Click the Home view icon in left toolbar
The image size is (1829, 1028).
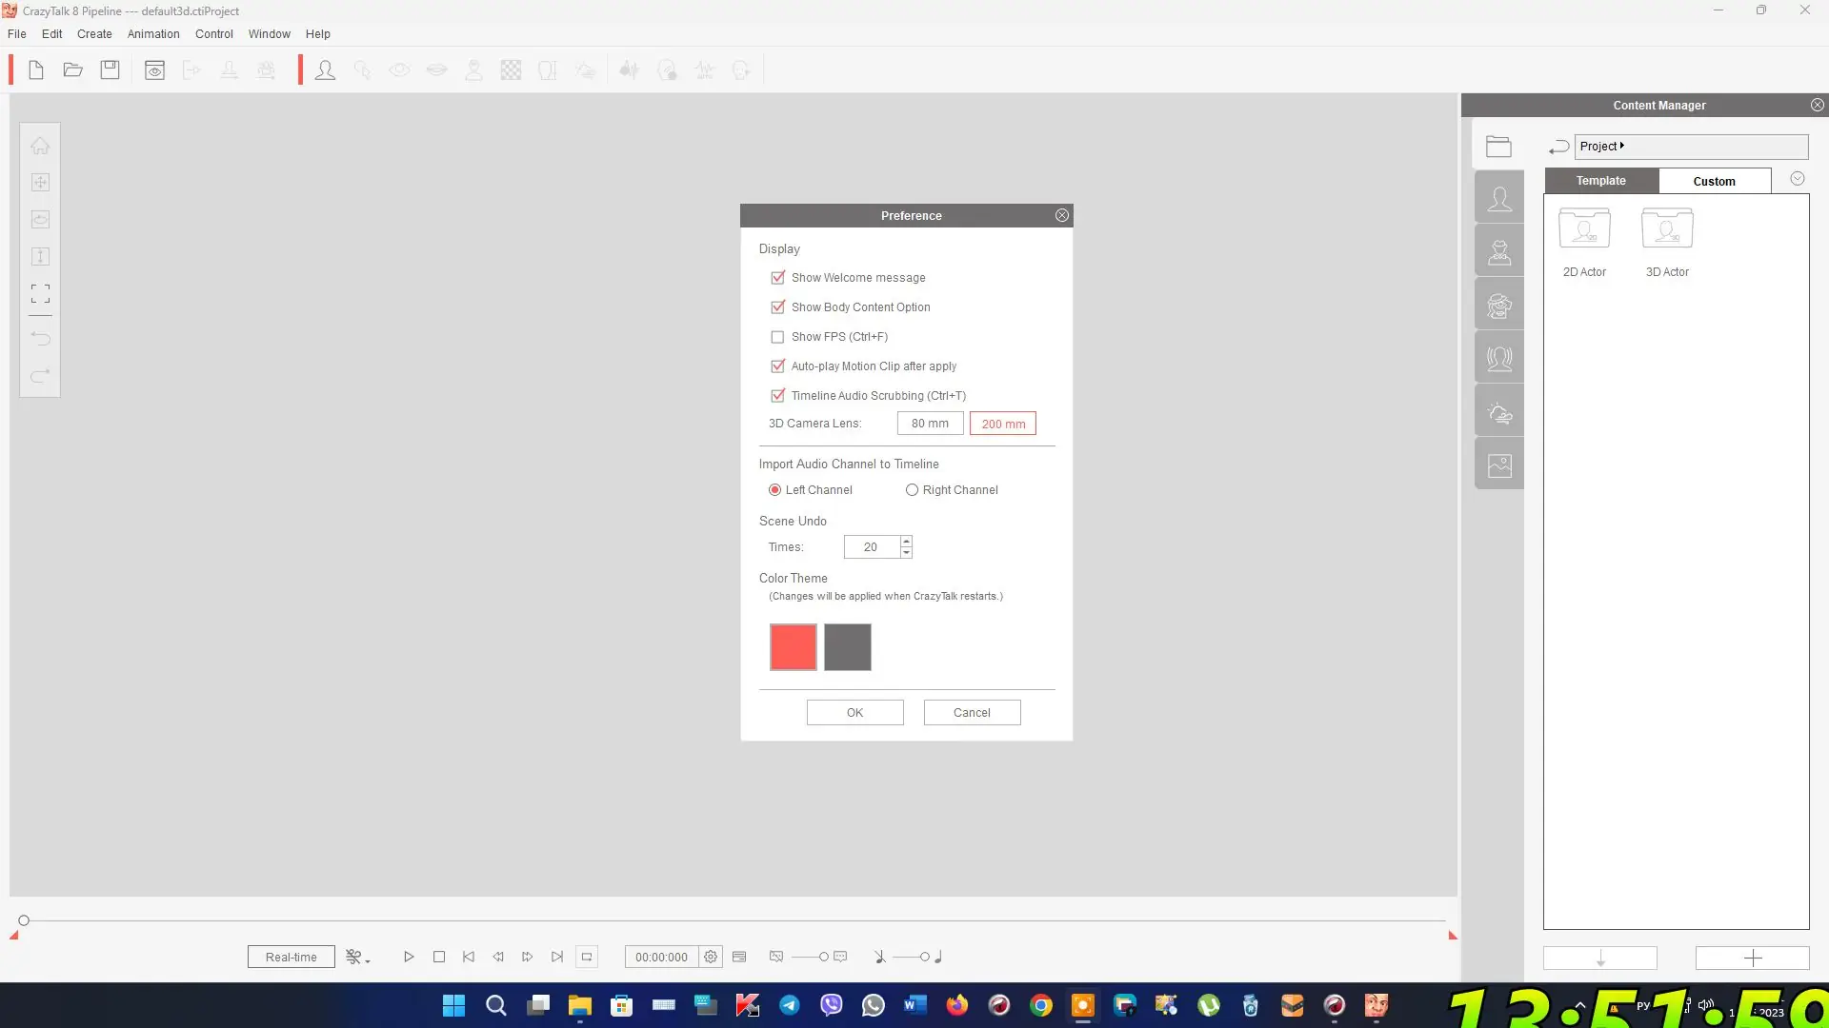coord(40,146)
